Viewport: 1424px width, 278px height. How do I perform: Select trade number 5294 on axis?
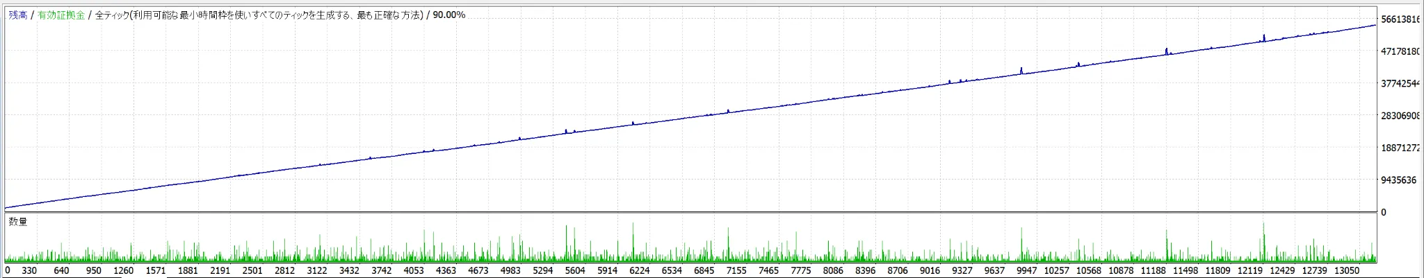click(x=542, y=270)
